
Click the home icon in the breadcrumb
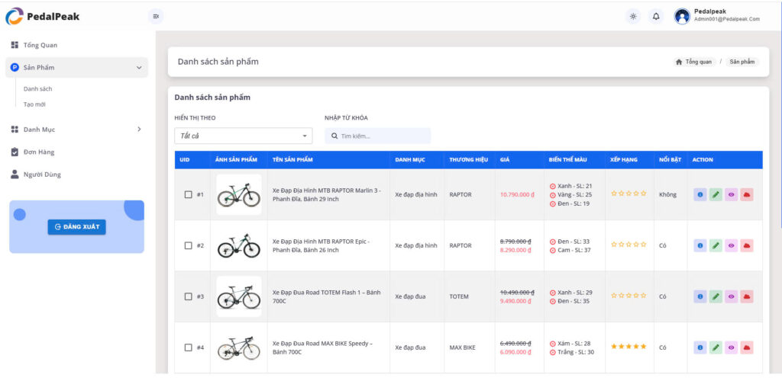point(679,62)
